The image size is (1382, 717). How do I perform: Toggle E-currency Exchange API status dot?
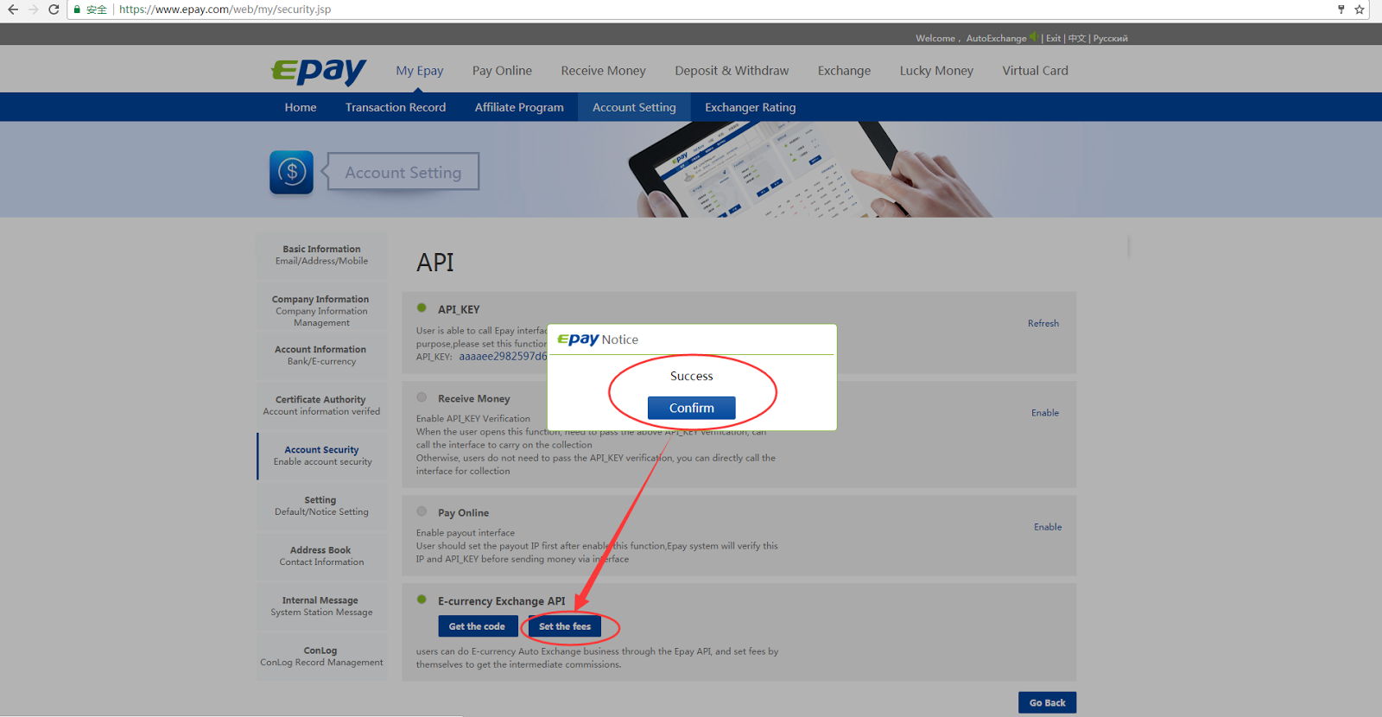(x=422, y=600)
